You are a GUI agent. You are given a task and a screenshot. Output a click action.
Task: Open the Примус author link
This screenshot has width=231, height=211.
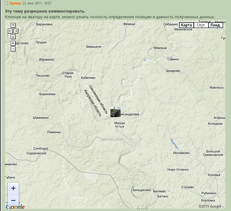[15, 3]
